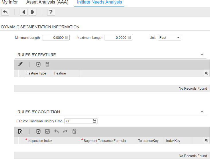This screenshot has width=210, height=159.
Task: Open calculator for Maximum Length field
Action: point(129,38)
